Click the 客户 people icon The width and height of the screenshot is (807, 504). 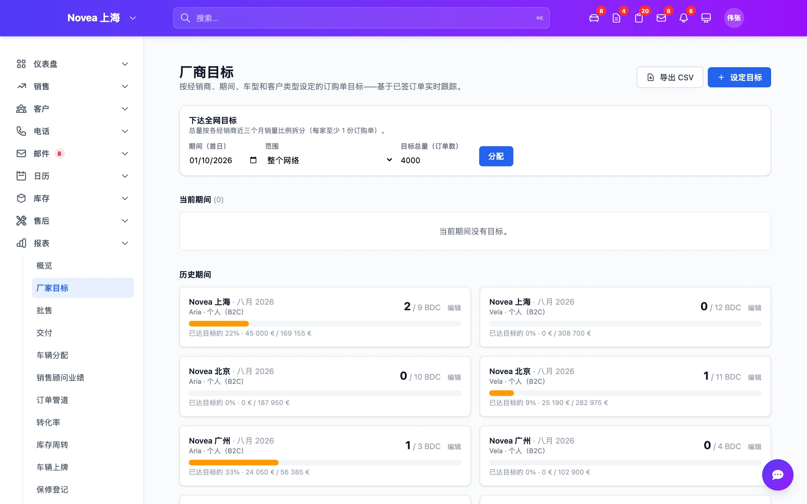[x=21, y=109]
